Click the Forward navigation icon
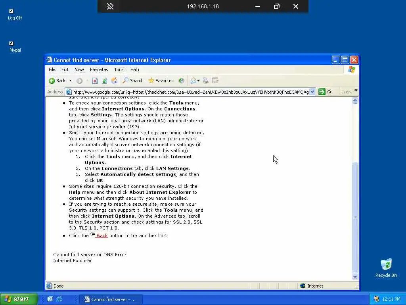This screenshot has height=305, width=406. coord(79,81)
